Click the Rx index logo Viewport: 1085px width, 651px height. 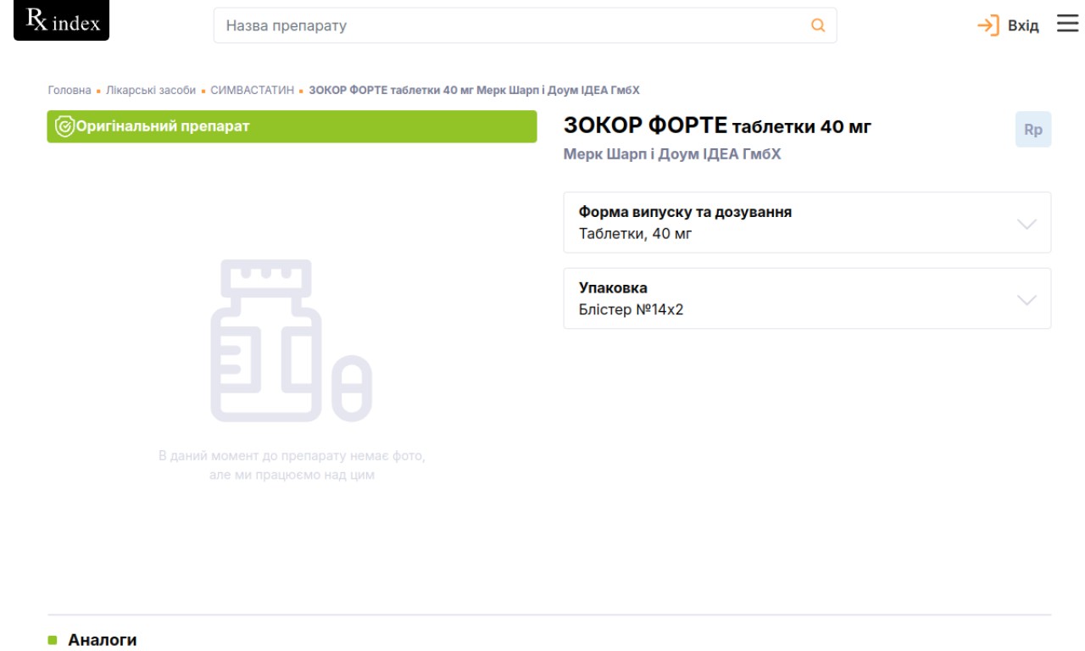[x=62, y=21]
